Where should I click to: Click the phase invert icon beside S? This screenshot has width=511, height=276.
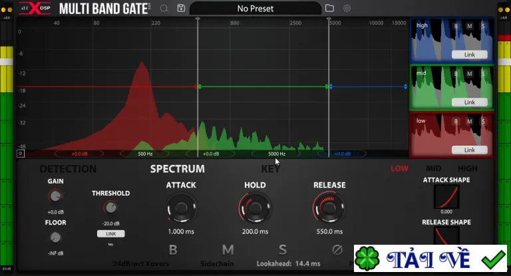point(337,250)
